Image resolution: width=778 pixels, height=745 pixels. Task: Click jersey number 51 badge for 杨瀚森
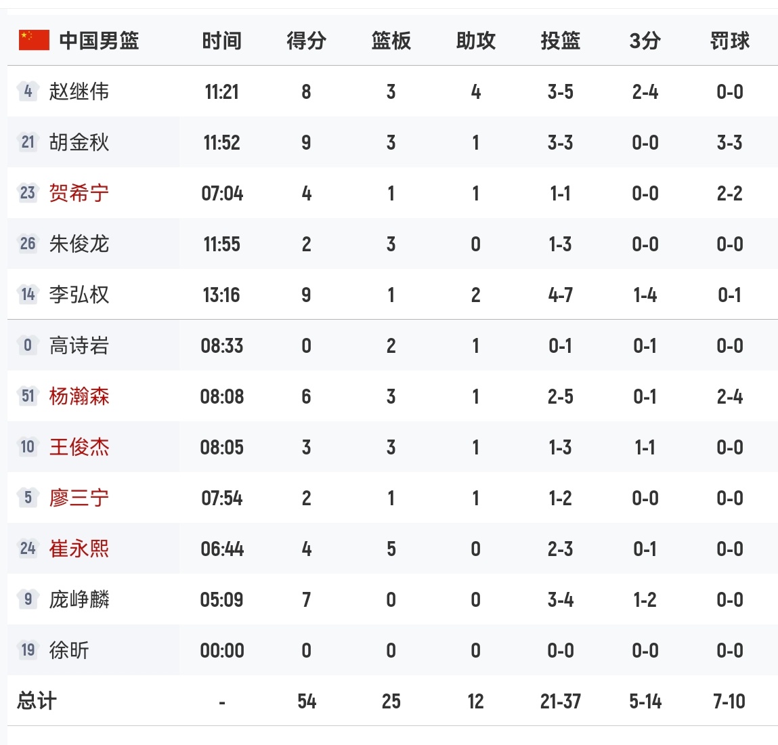tap(28, 396)
